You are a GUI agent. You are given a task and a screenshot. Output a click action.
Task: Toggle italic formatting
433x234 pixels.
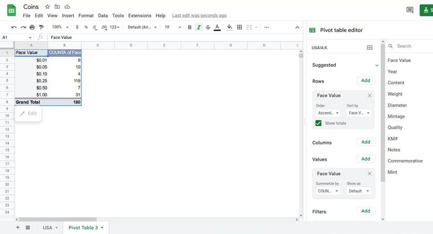pyautogui.click(x=198, y=27)
